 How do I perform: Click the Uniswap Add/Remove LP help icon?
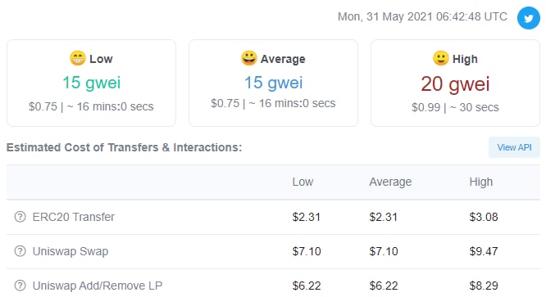pyautogui.click(x=20, y=286)
